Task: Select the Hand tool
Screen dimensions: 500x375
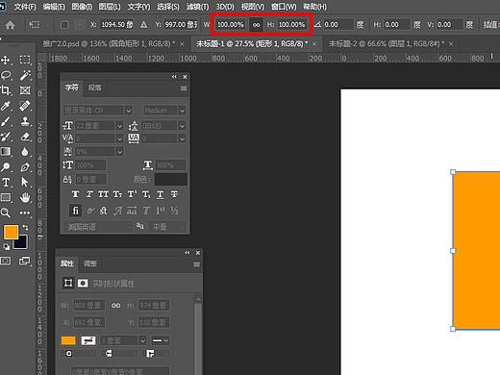Action: (25, 197)
